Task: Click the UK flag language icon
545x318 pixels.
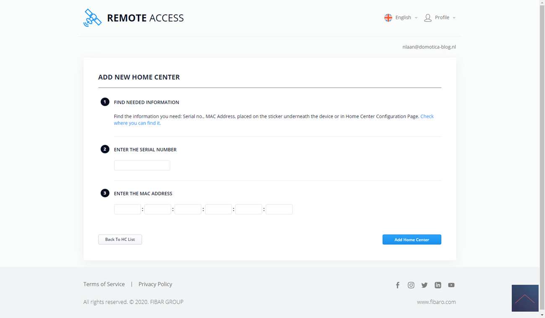Action: click(388, 18)
